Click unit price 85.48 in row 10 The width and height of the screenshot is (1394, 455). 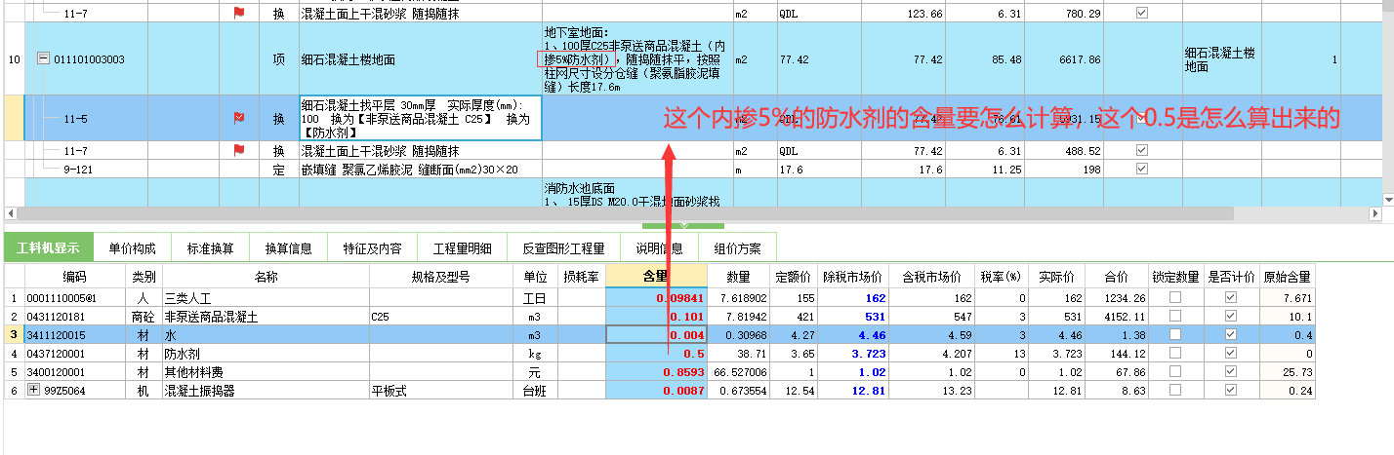(x=984, y=59)
